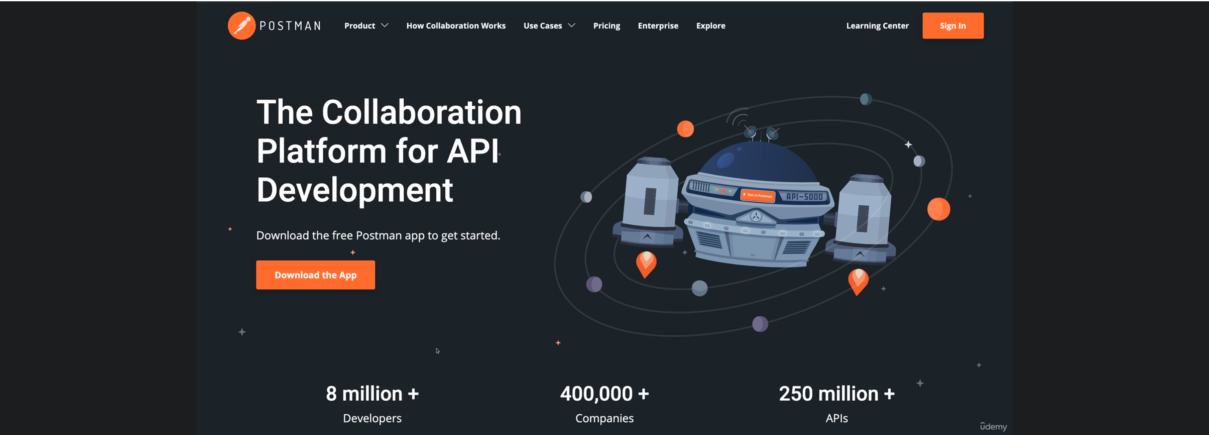Open the Use Cases menu
Screen dimensions: 1209x435
543,26
